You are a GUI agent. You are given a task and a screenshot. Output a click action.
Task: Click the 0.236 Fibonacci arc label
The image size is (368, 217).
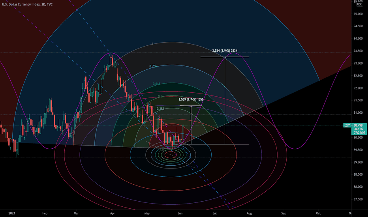163,124
